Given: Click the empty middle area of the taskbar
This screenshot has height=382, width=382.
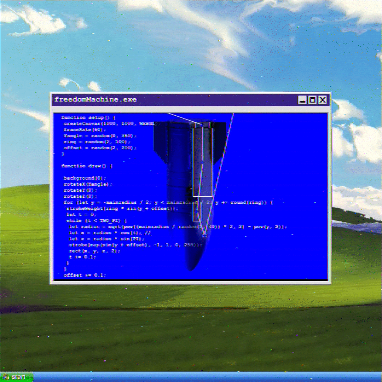Looking at the screenshot, I should [x=198, y=377].
